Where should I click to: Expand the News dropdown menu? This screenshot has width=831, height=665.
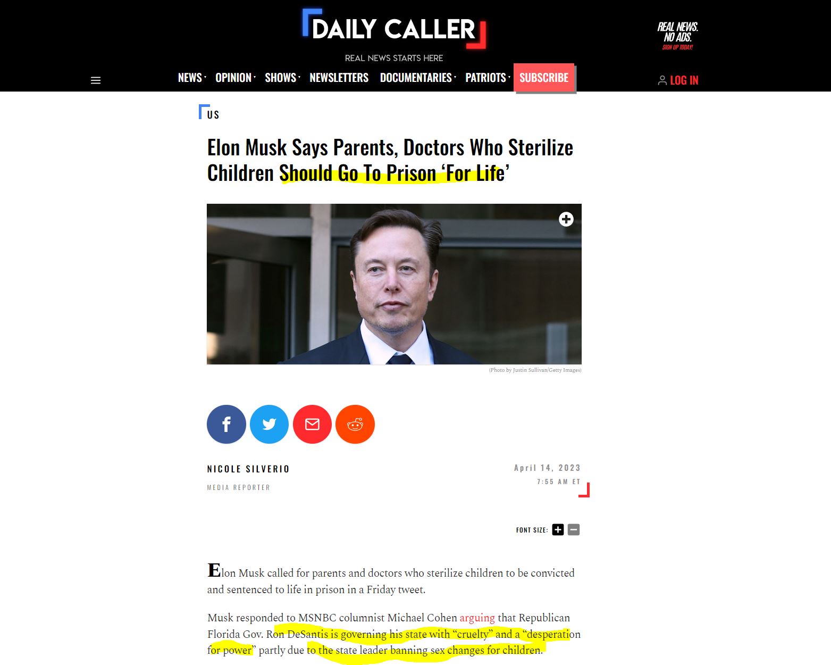[x=192, y=78]
